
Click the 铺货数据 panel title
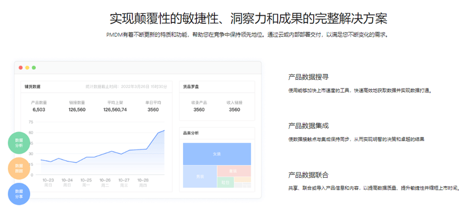pos(33,87)
